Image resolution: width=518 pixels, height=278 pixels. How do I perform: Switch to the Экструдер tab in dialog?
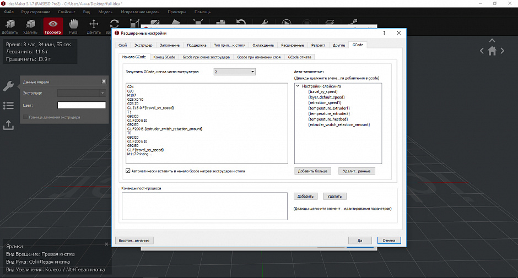point(143,45)
